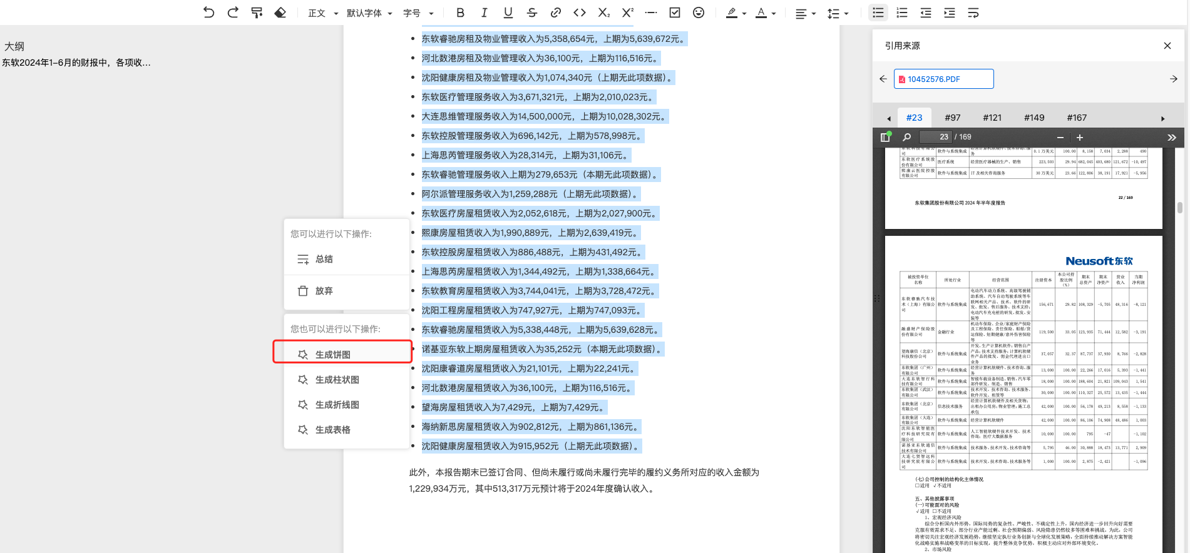The image size is (1190, 553).
Task: Open the highlight color dropdown arrow
Action: pos(744,13)
